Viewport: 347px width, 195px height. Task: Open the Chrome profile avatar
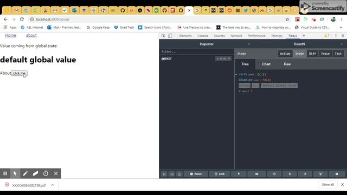333,19
